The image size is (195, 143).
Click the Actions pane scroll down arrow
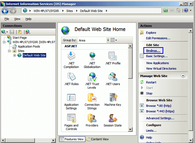191,140
